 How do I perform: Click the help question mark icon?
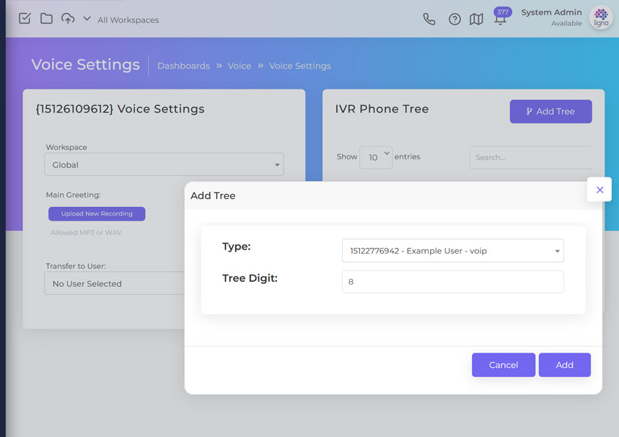point(455,19)
